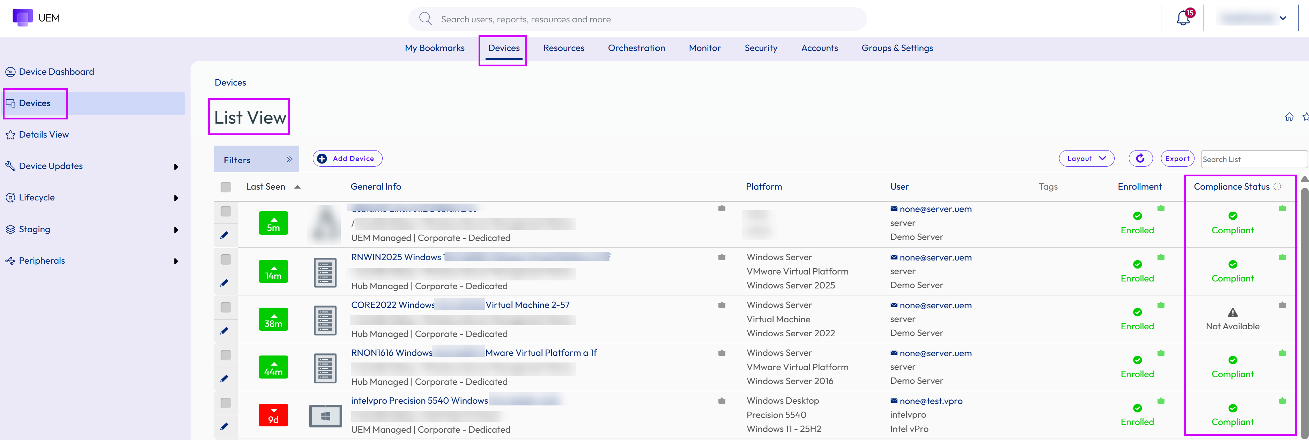Edit RNWIN2025 device with its pencil icon
The width and height of the screenshot is (1309, 440).
224,283
